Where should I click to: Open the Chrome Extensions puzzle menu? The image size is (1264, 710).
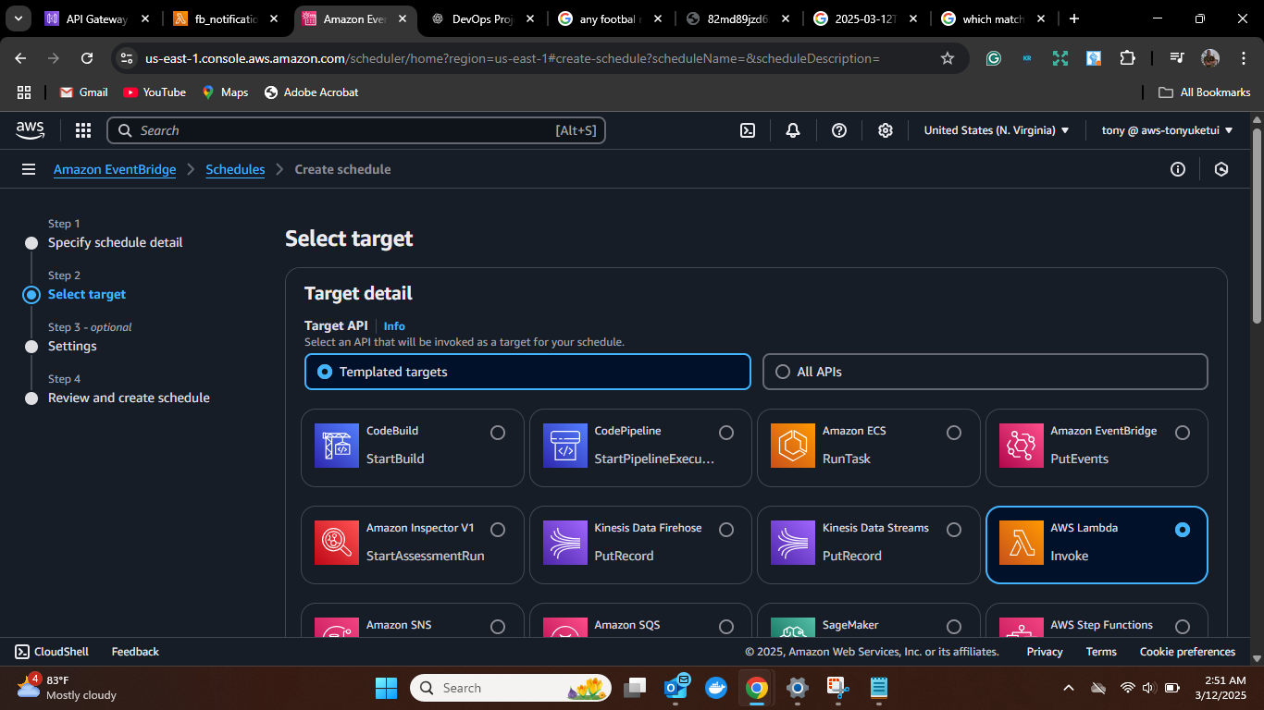[1127, 58]
